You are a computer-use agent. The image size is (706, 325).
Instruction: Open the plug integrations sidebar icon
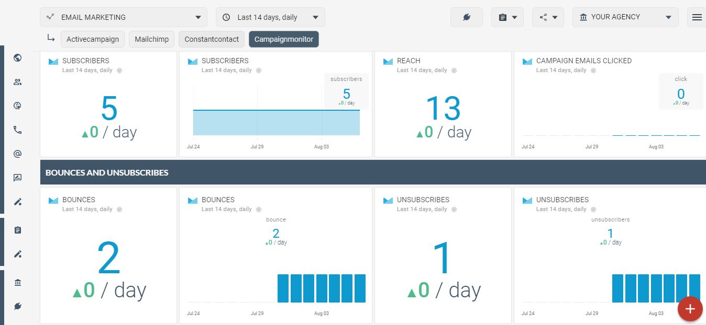click(17, 306)
